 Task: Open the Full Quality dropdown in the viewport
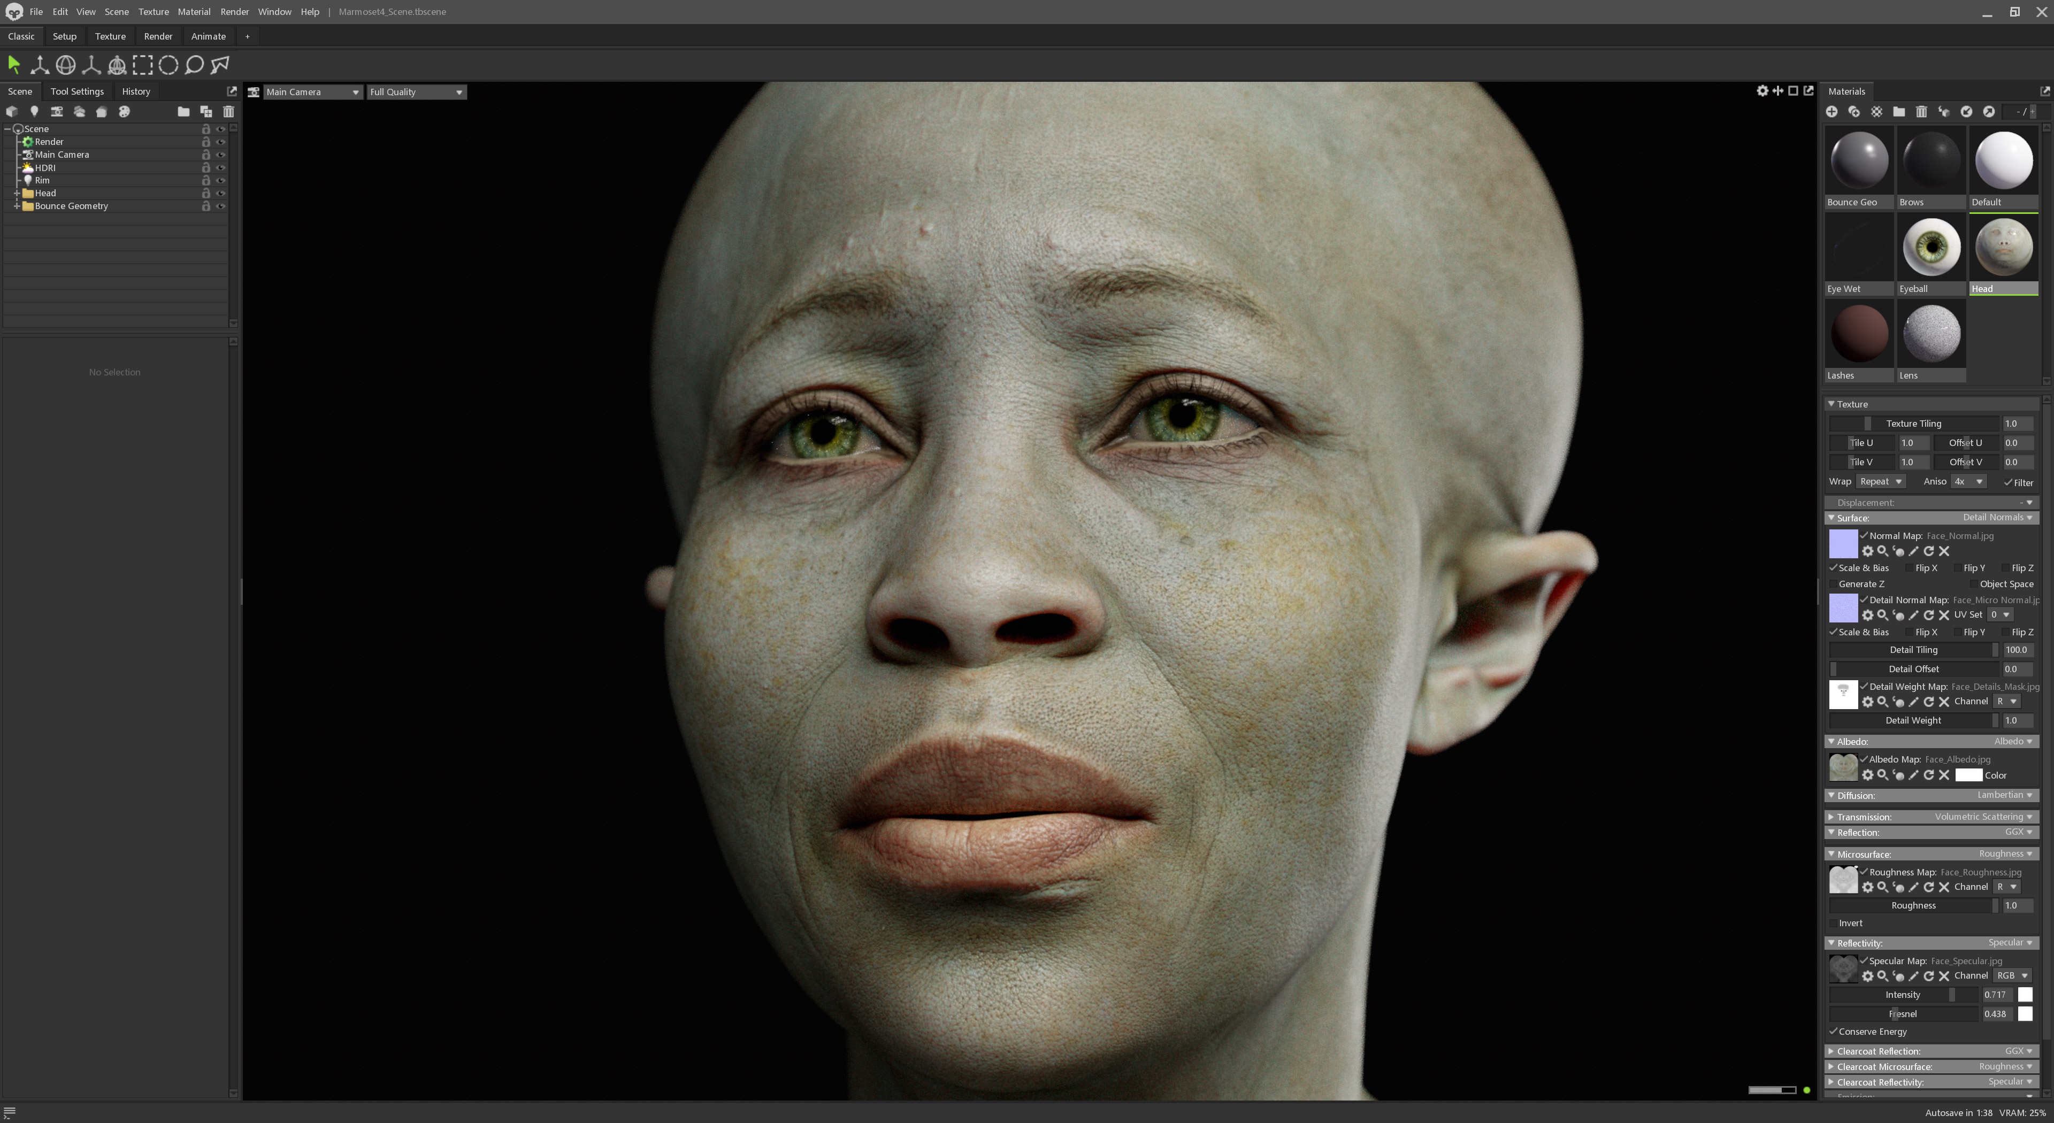point(416,91)
